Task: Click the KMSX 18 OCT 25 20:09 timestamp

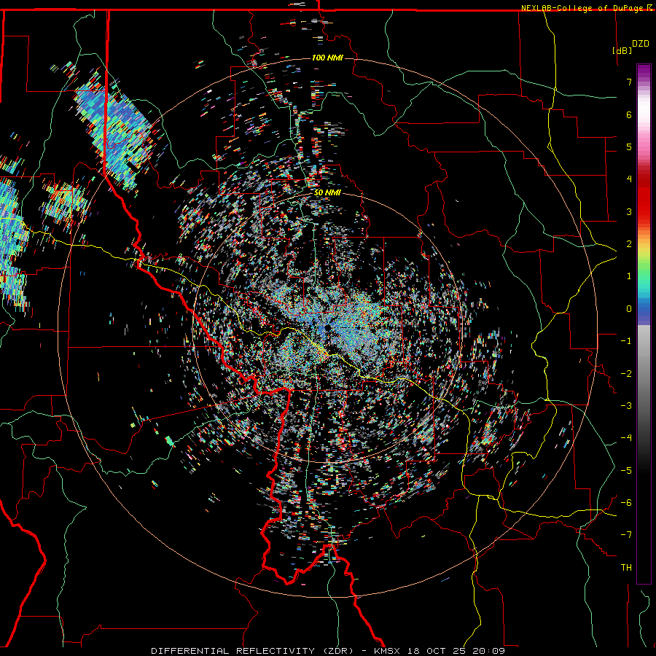Action: [440, 651]
